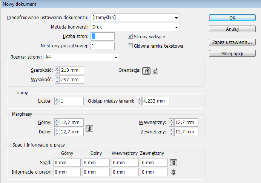
Task: Uncheck Strony widzące checkbox
Action: pyautogui.click(x=130, y=36)
